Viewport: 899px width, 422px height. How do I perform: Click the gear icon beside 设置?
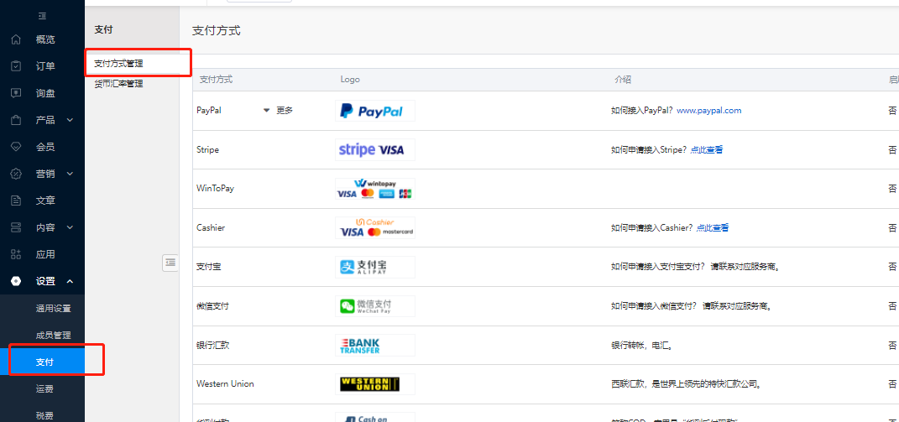[x=16, y=281]
